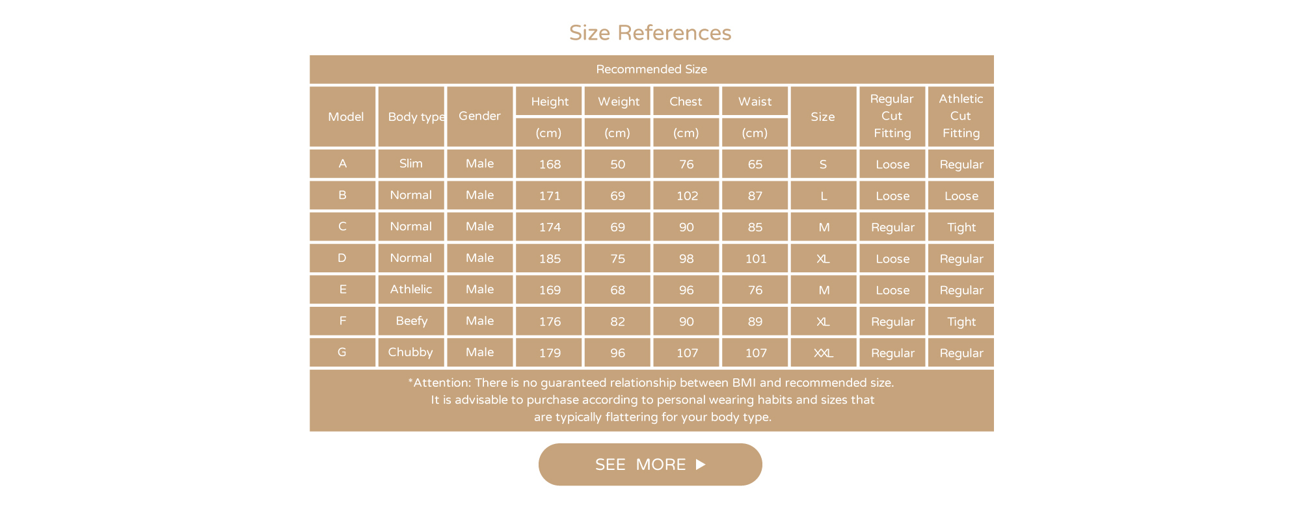
Task: Click the Model column header
Action: pos(345,117)
